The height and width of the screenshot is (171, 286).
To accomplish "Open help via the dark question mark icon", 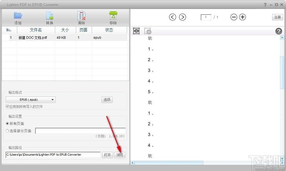I will 278,31.
